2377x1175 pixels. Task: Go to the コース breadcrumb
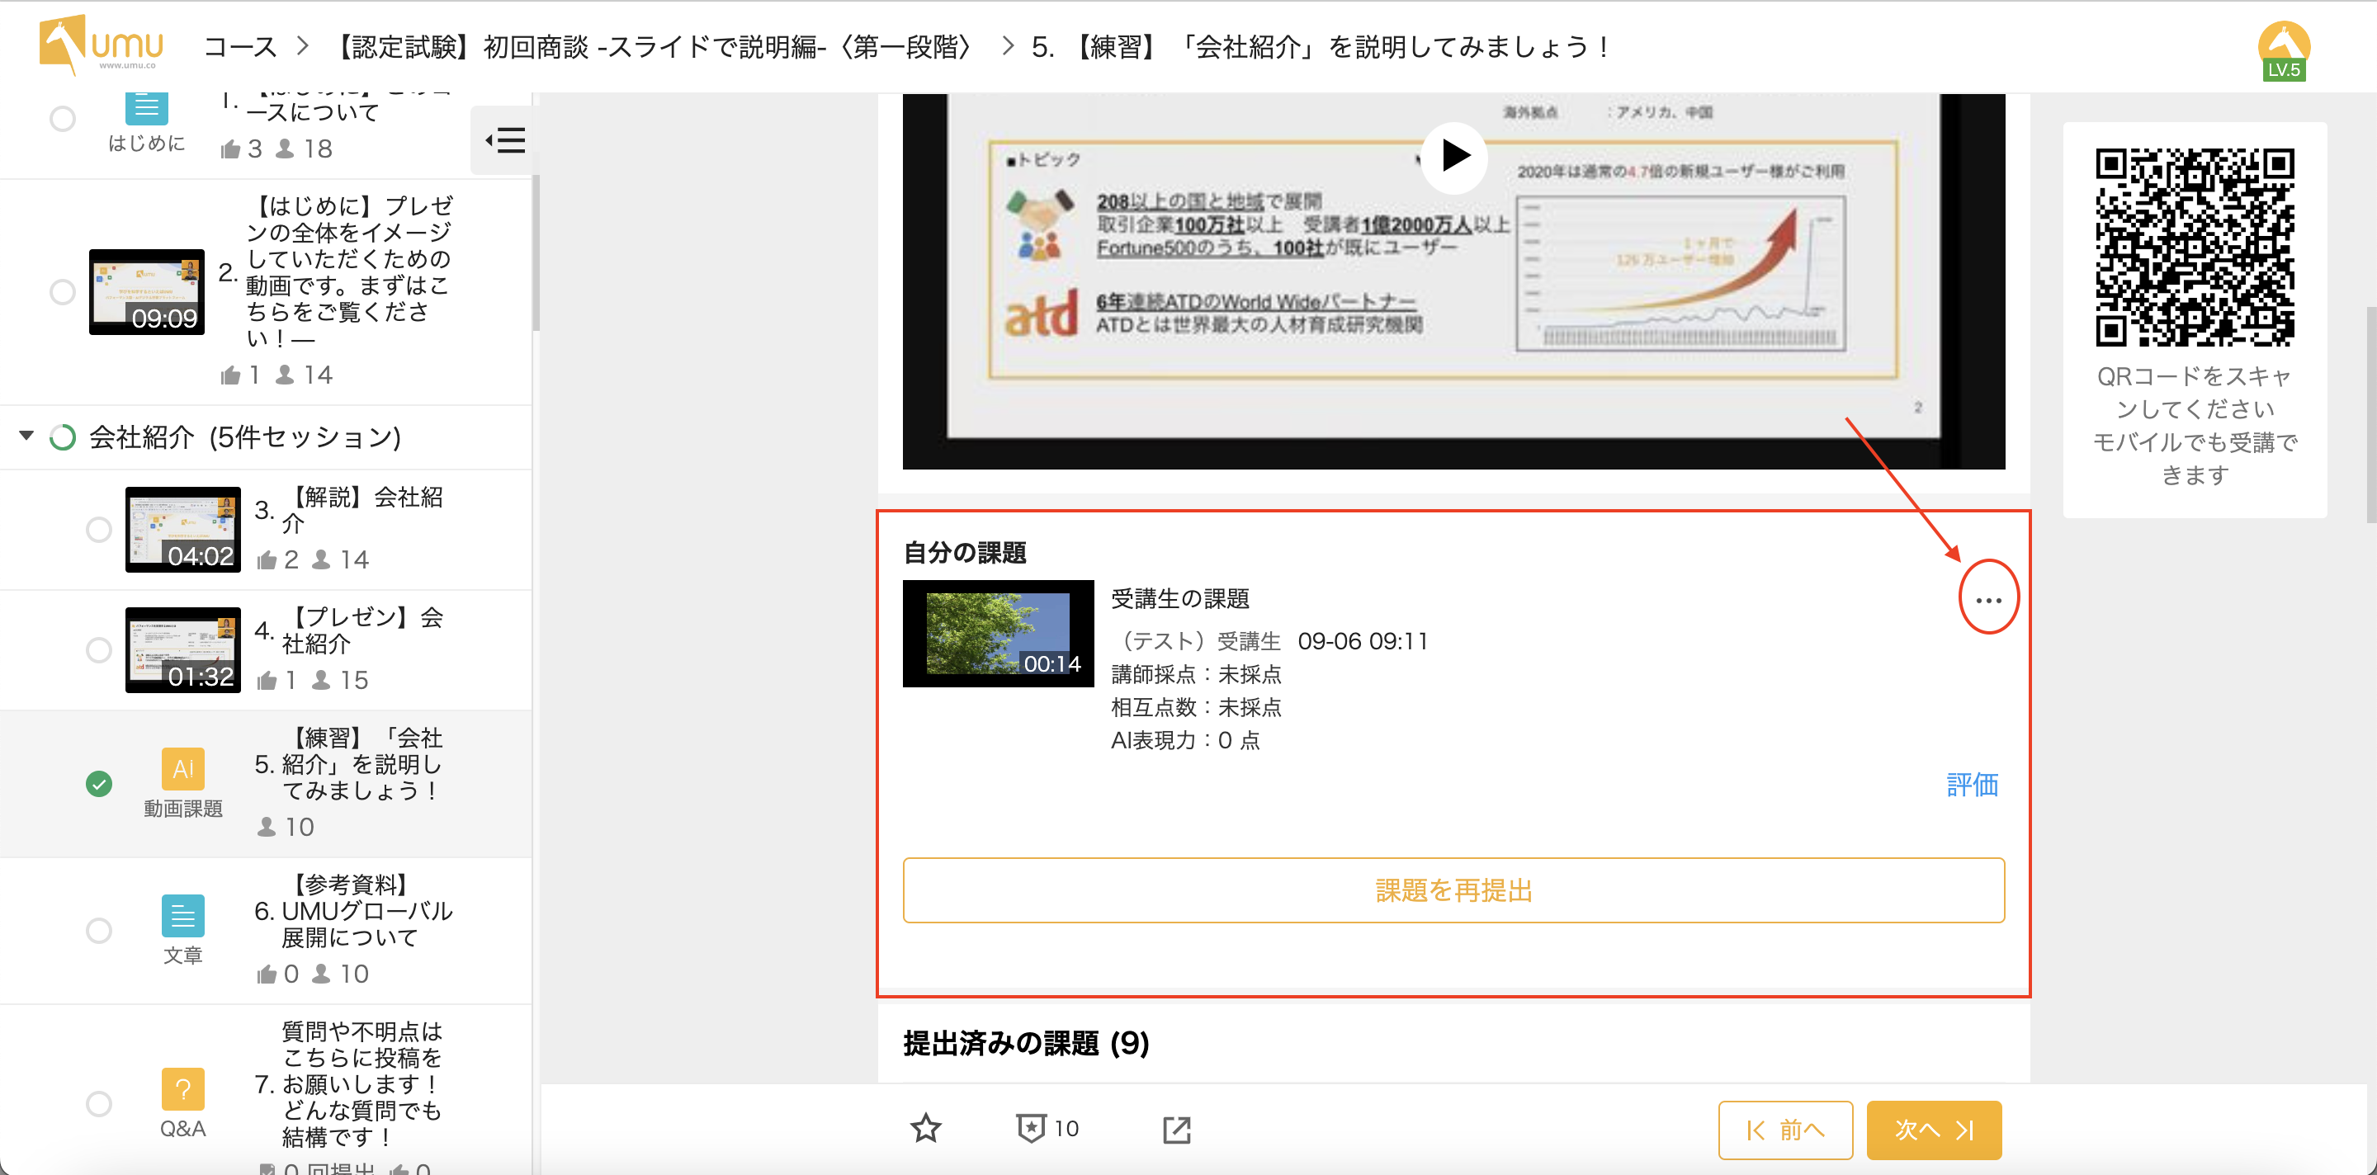(x=239, y=46)
